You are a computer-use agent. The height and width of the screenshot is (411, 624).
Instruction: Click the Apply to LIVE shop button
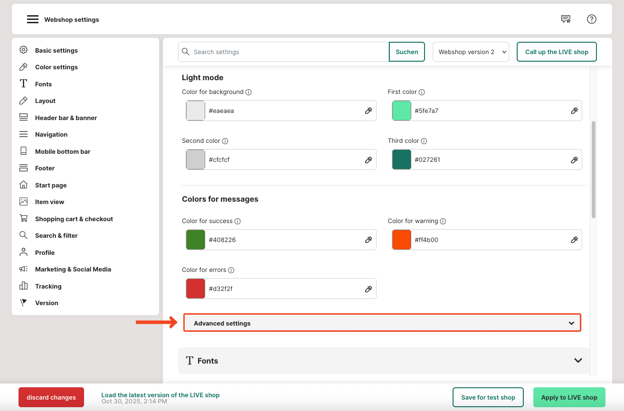(569, 397)
